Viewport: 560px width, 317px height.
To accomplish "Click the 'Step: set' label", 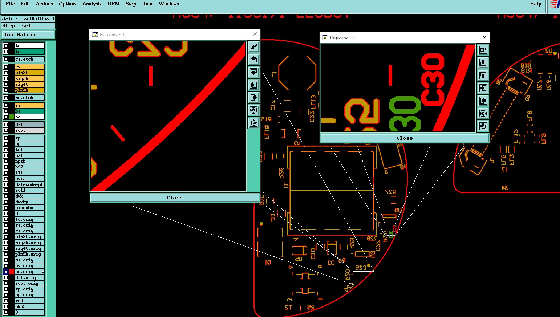I will click(x=28, y=26).
